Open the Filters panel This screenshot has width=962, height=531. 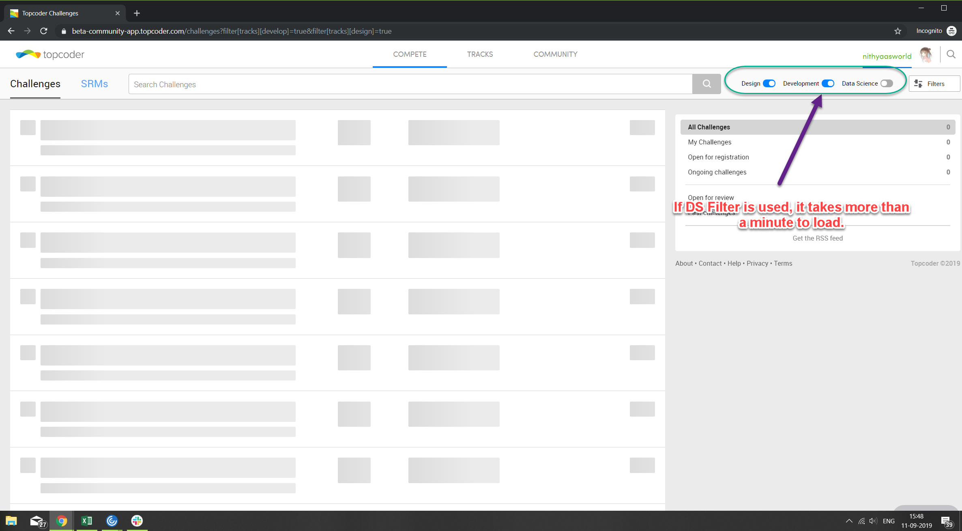(934, 84)
